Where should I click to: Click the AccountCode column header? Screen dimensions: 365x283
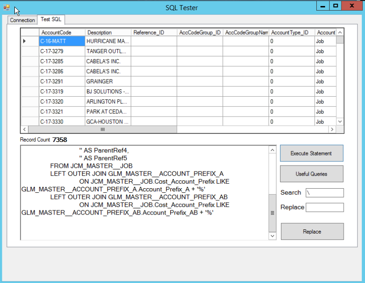tap(62, 32)
